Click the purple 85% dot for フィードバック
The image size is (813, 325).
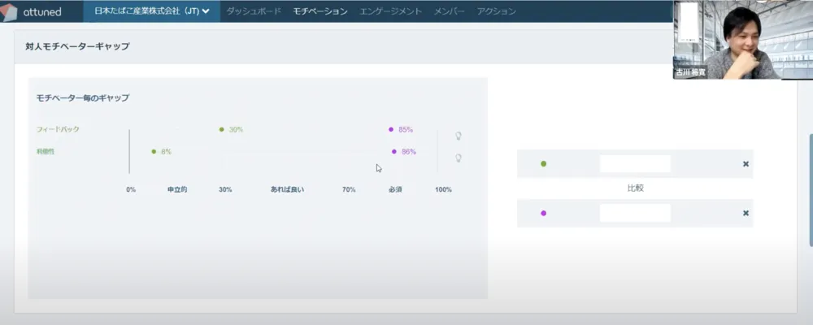391,129
